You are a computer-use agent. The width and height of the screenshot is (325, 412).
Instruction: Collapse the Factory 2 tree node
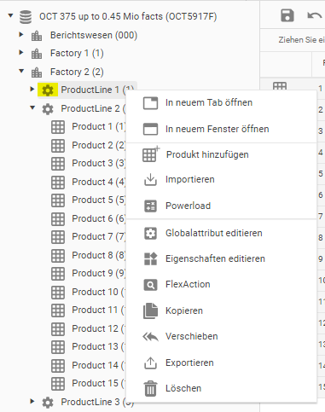tap(21, 71)
